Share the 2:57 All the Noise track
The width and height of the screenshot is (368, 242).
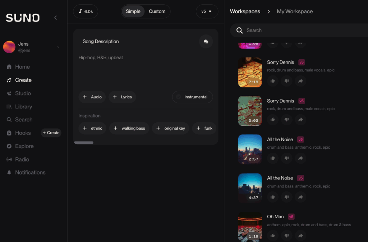tap(300, 158)
